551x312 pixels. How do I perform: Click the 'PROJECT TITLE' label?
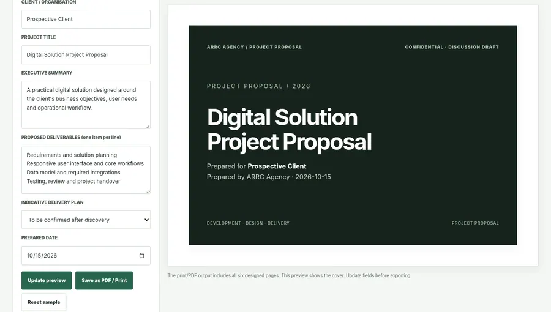(x=39, y=37)
